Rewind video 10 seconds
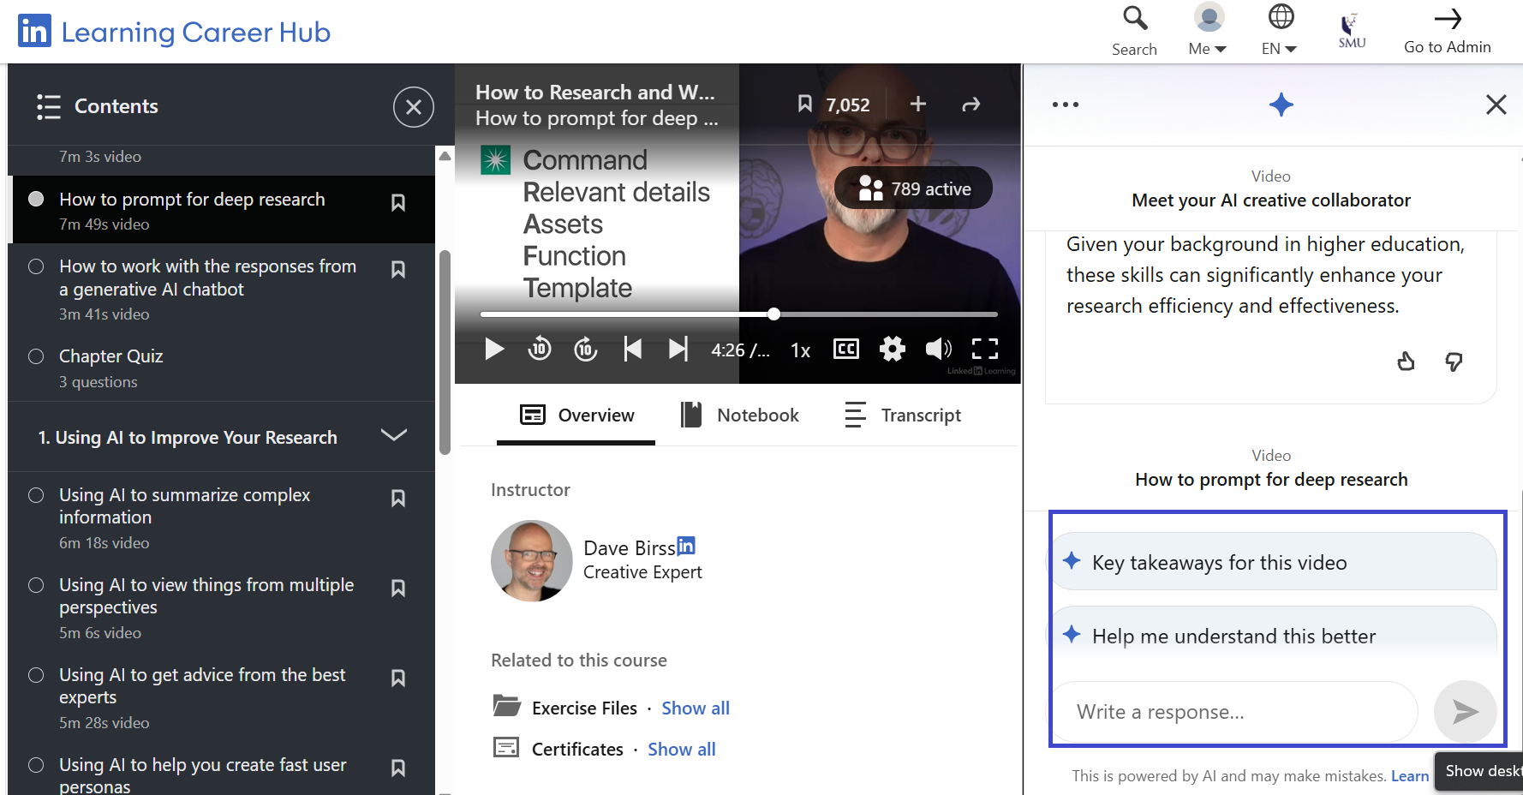The width and height of the screenshot is (1523, 795). 540,349
